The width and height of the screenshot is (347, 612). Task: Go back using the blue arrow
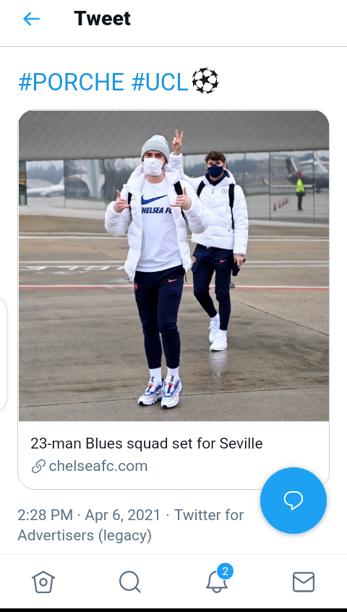31,19
